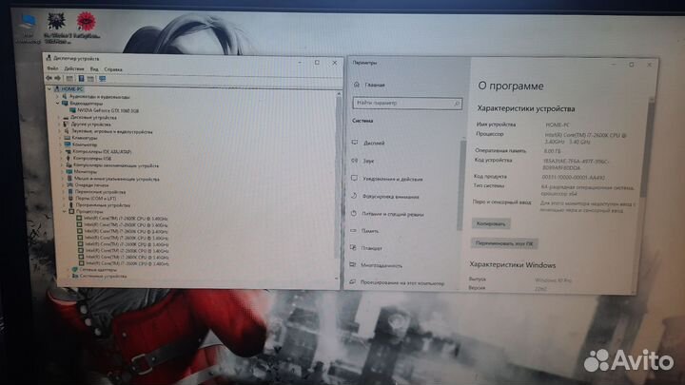Click Переименовать этот ПК button
685x385 pixels.
504,243
